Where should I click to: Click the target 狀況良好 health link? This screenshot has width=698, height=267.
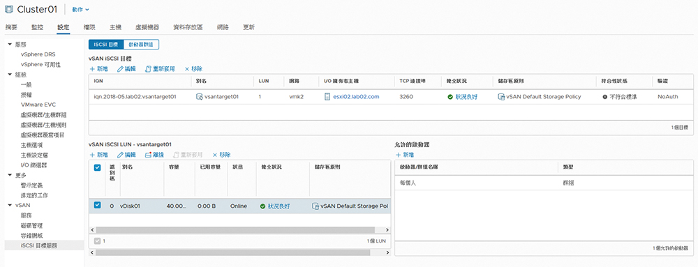click(466, 96)
